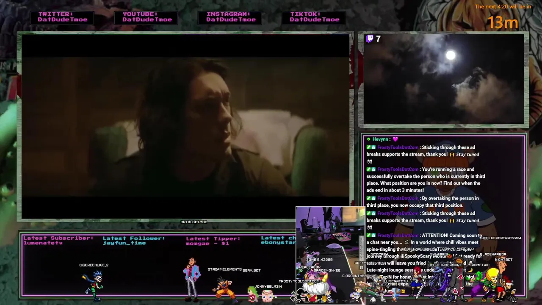
Task: Click the Twitch viewer count icon
Action: (370, 39)
